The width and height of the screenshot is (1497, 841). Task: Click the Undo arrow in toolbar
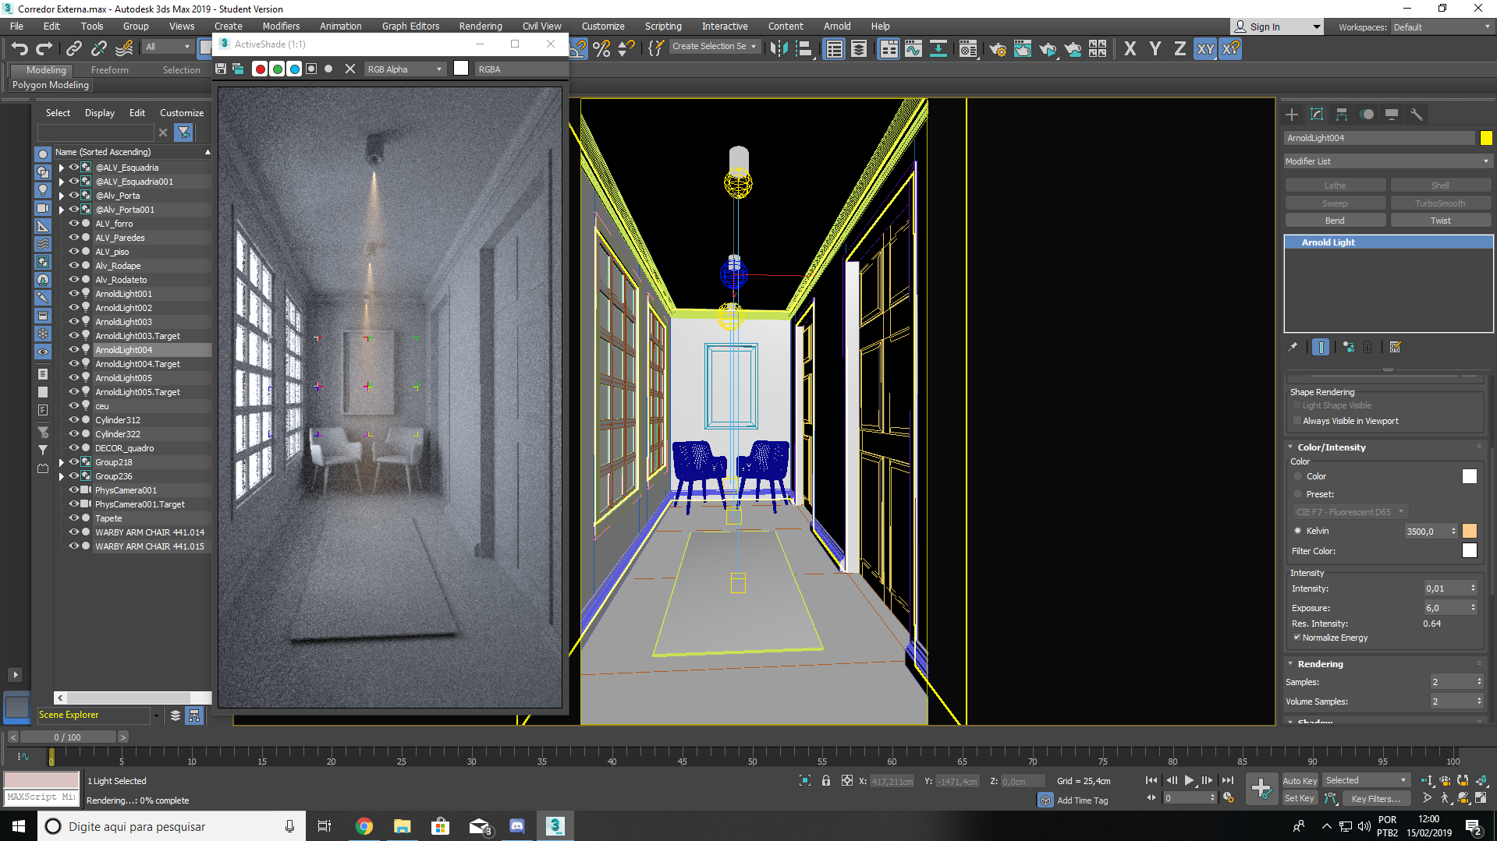tap(20, 49)
